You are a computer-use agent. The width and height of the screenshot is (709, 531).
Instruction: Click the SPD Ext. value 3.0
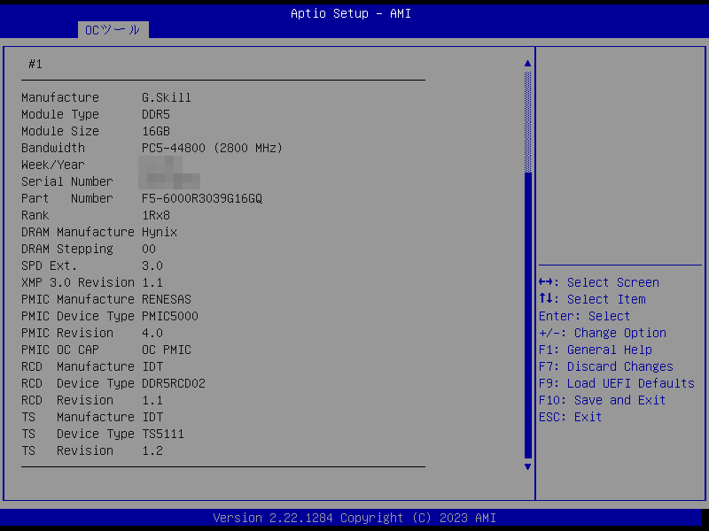[152, 265]
